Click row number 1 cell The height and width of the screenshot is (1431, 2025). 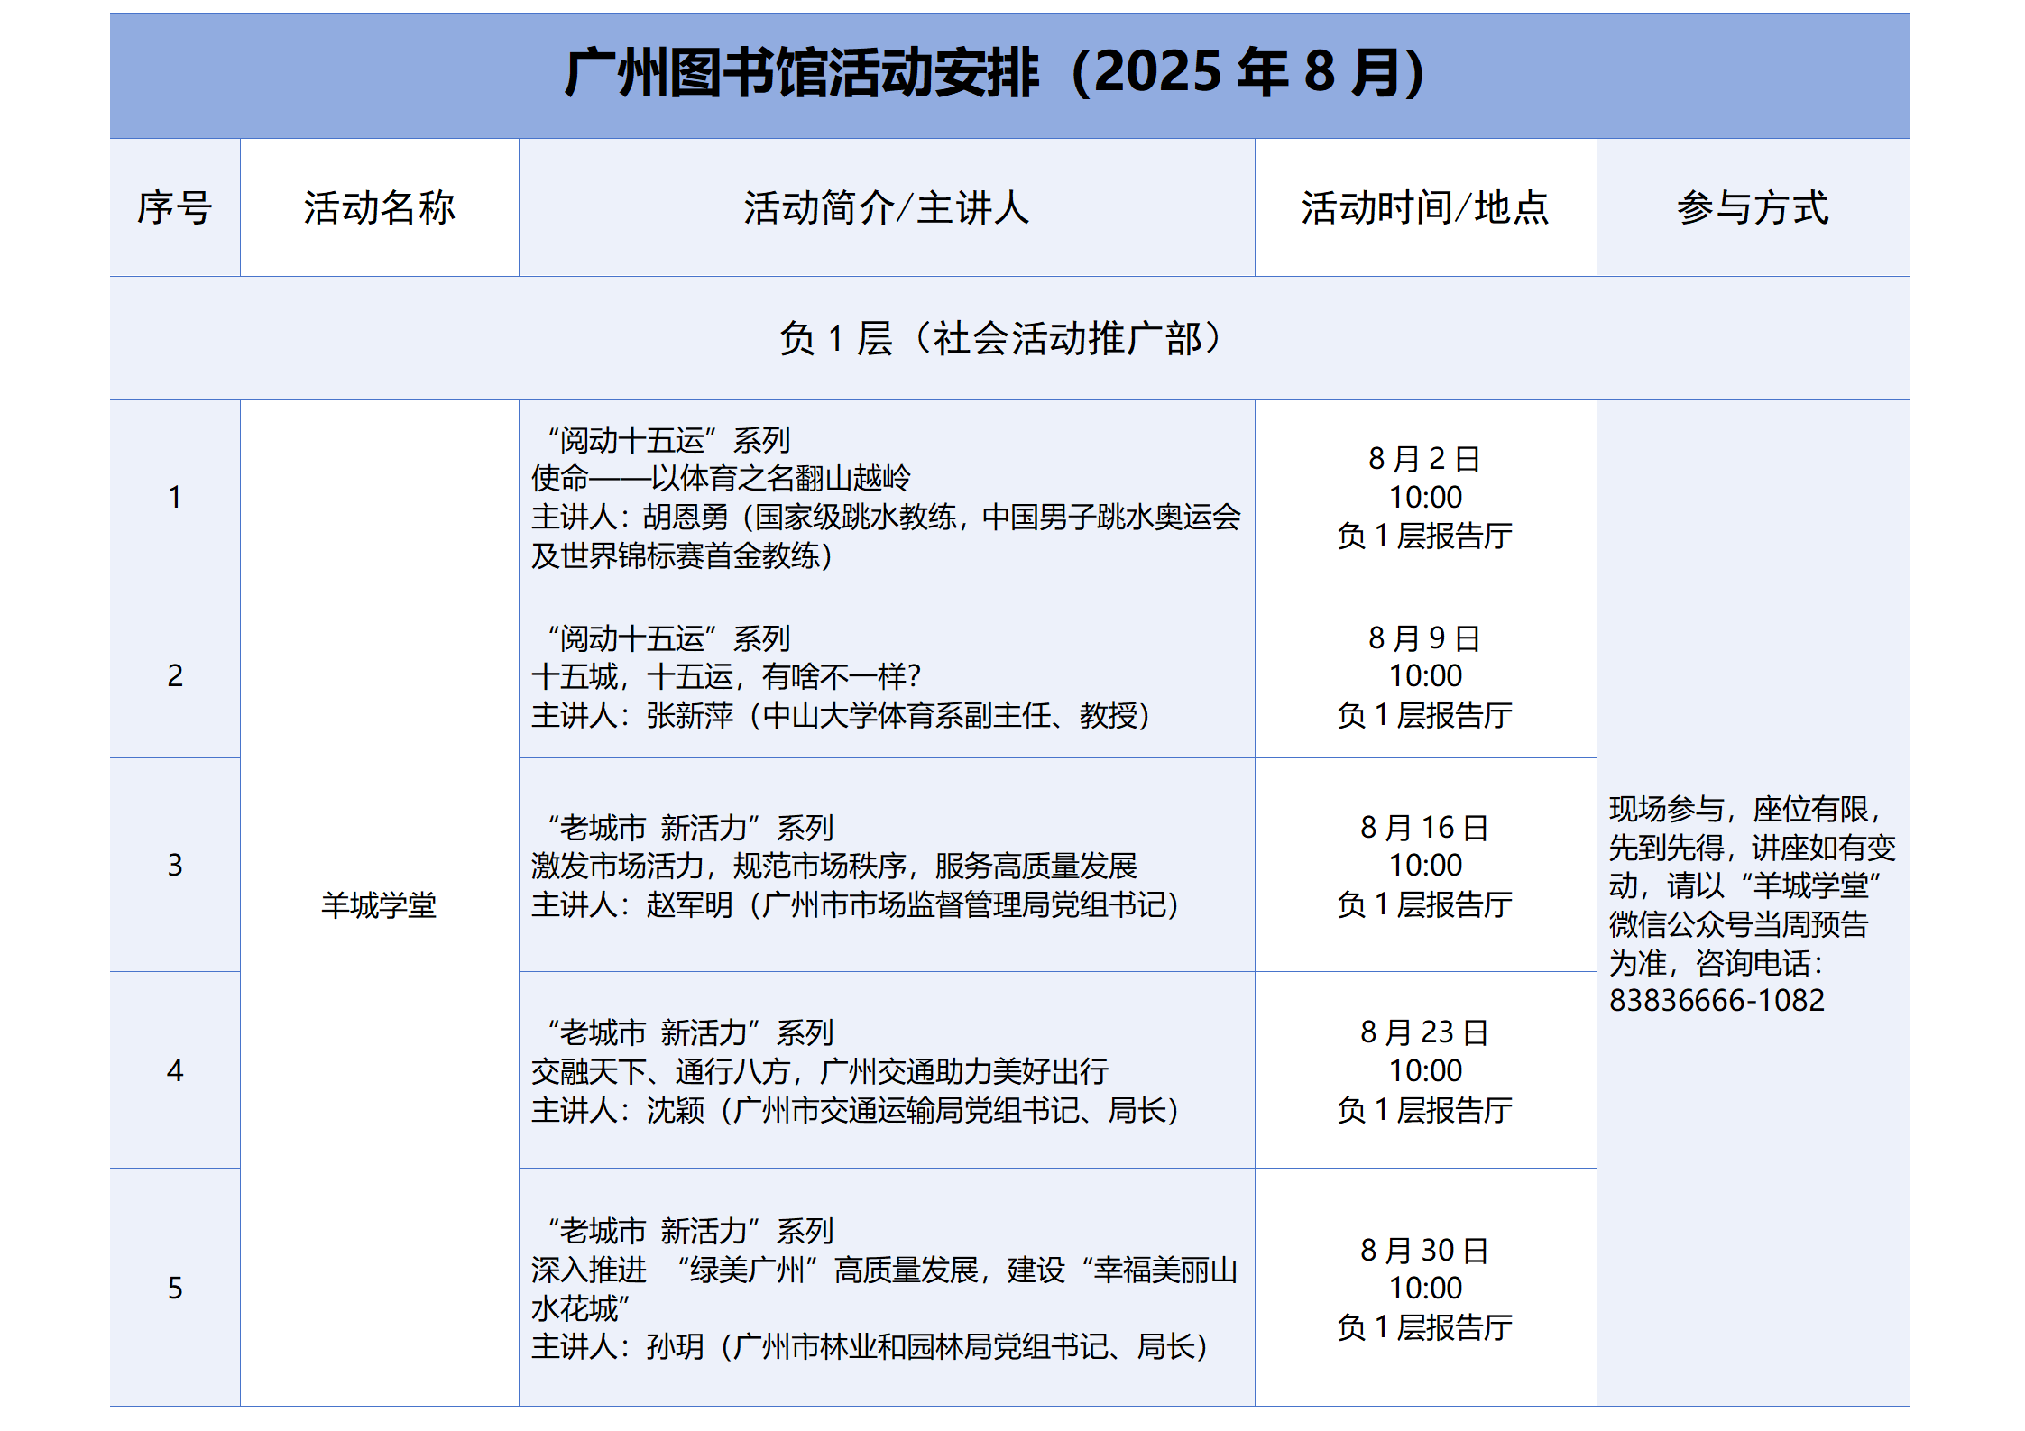click(175, 497)
